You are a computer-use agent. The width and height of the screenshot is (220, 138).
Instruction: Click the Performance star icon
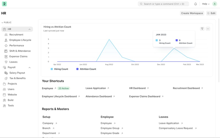pyautogui.click(x=6, y=46)
